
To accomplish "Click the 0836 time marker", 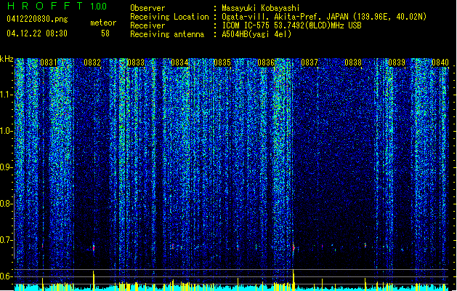I will [x=266, y=63].
